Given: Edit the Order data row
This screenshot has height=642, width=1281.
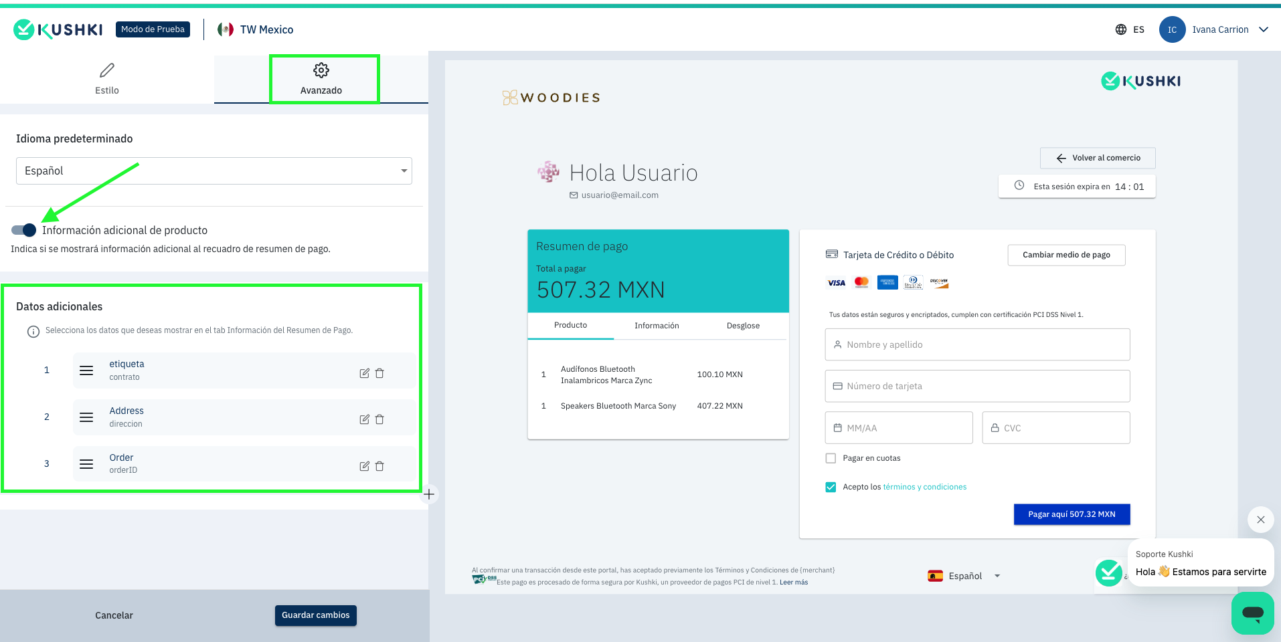Looking at the screenshot, I should (x=364, y=466).
